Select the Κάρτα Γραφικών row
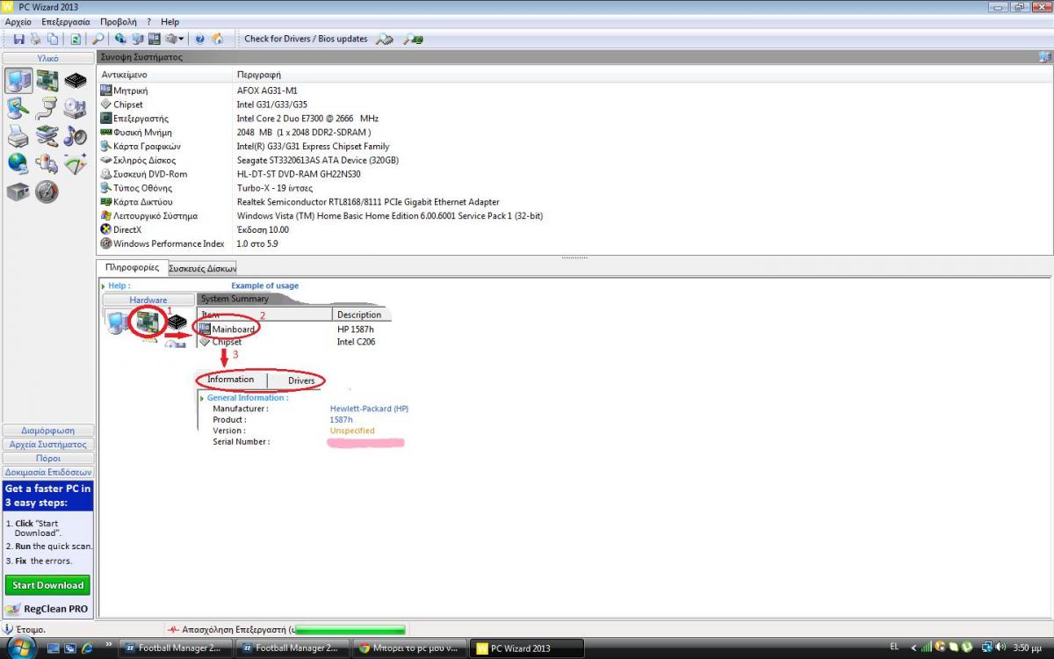The width and height of the screenshot is (1054, 659). (574, 147)
